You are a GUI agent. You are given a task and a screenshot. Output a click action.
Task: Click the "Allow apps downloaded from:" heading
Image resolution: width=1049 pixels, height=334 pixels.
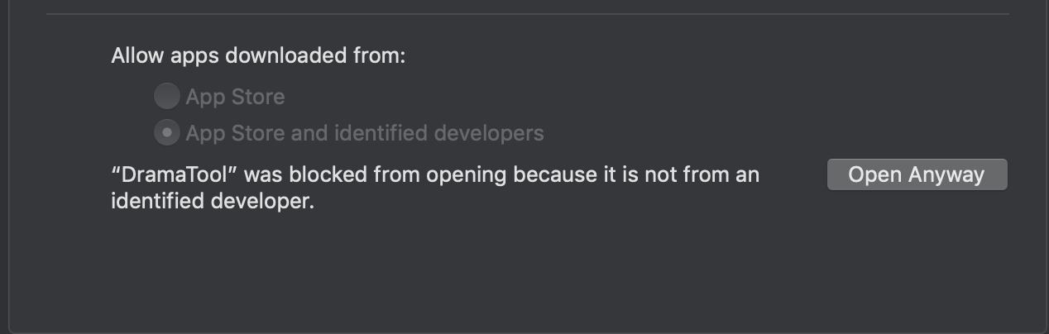(x=258, y=56)
